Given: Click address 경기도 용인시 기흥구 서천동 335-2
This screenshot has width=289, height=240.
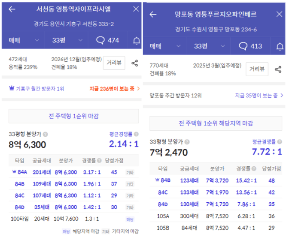Looking at the screenshot, I should 73,24.
